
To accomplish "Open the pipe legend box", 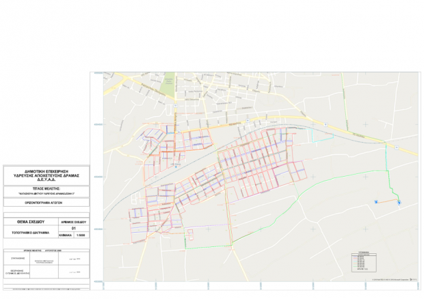I will pos(364,261).
